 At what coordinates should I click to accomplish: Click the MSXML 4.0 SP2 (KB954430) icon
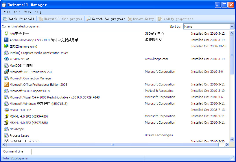(x=6, y=116)
